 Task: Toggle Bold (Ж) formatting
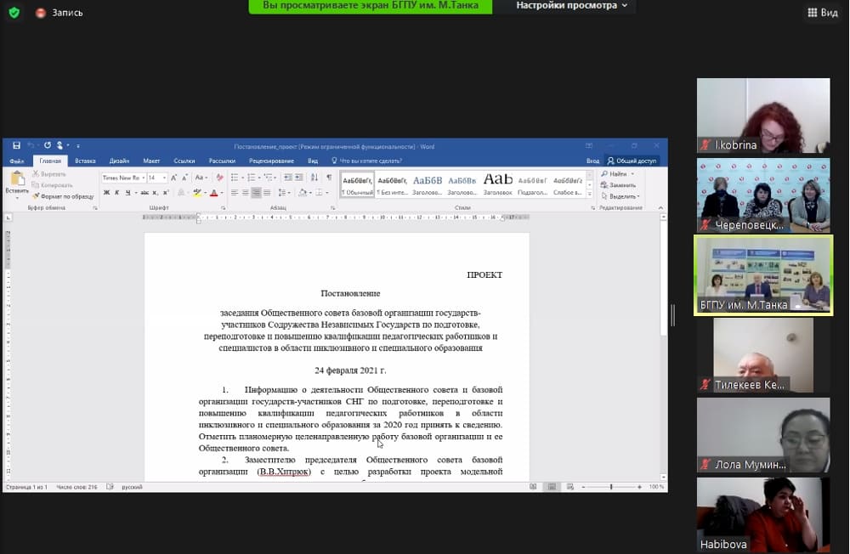pos(106,192)
